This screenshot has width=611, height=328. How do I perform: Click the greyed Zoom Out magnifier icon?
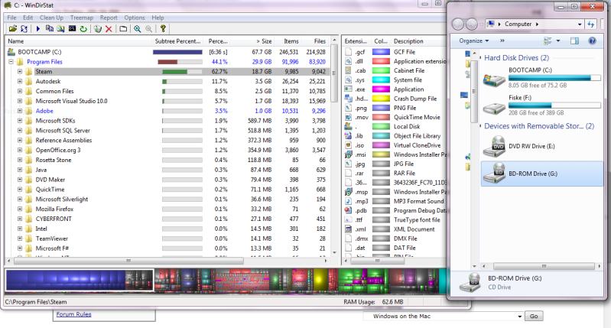click(x=149, y=29)
